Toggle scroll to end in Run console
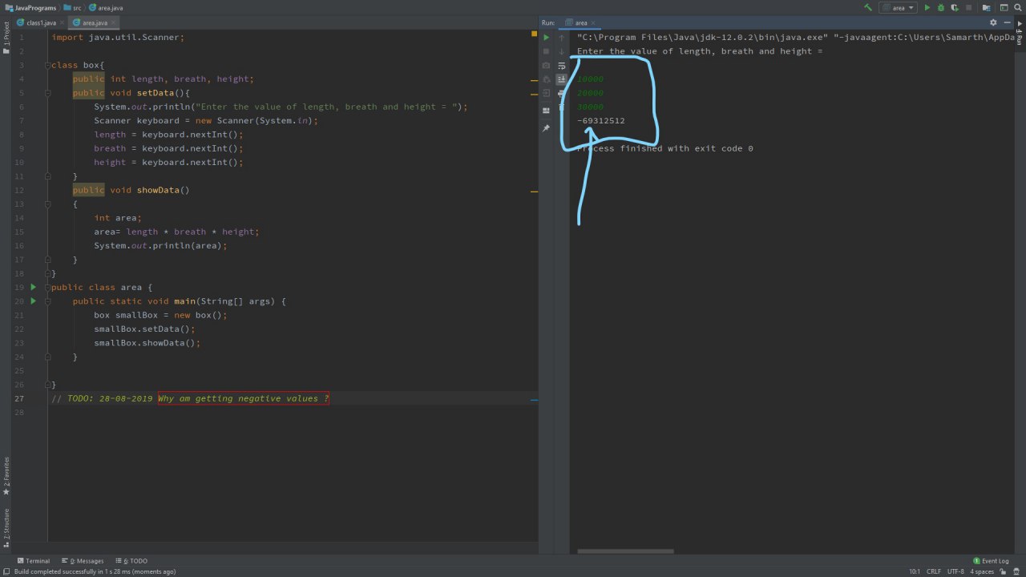This screenshot has width=1026, height=577. 562,79
